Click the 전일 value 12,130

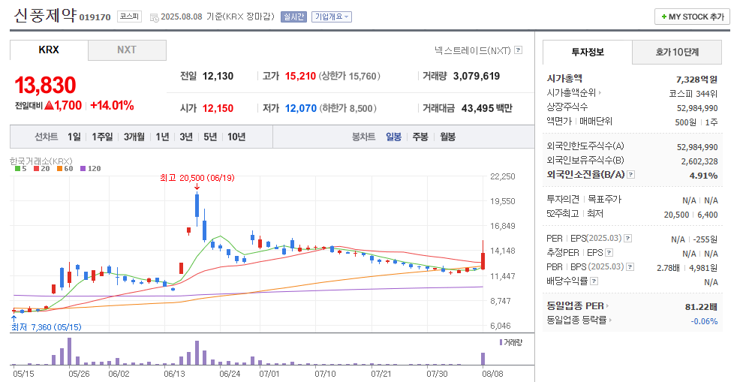point(218,76)
